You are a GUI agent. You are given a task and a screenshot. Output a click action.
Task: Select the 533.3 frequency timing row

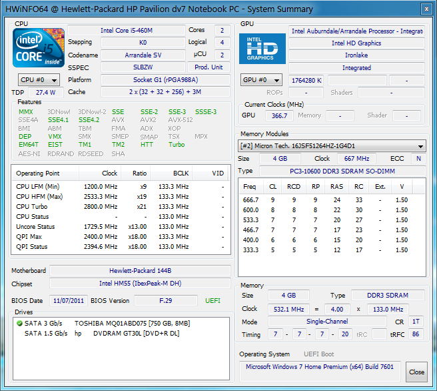(x=332, y=220)
